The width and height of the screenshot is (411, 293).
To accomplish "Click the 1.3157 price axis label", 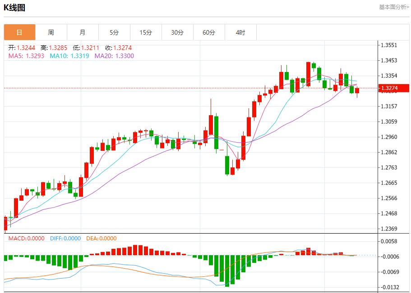I will click(x=389, y=106).
